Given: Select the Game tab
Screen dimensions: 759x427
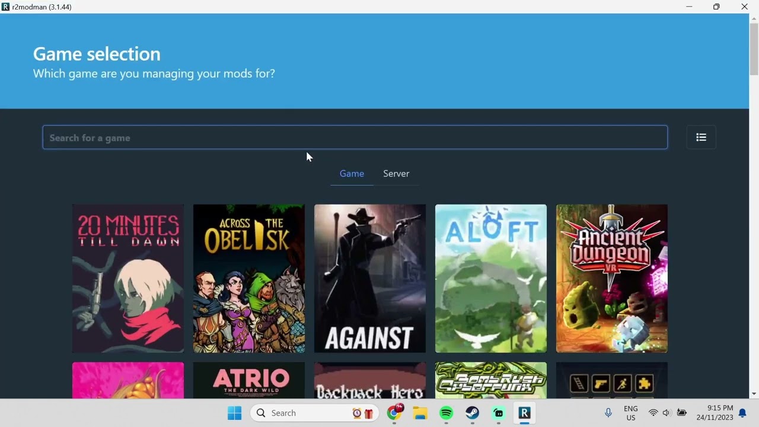Looking at the screenshot, I should (x=352, y=174).
